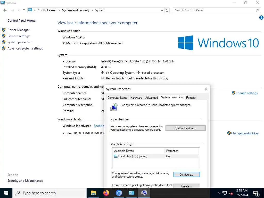Switch to the Computer Name tab

pyautogui.click(x=117, y=98)
